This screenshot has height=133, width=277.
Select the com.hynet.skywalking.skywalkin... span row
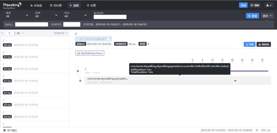point(178,80)
